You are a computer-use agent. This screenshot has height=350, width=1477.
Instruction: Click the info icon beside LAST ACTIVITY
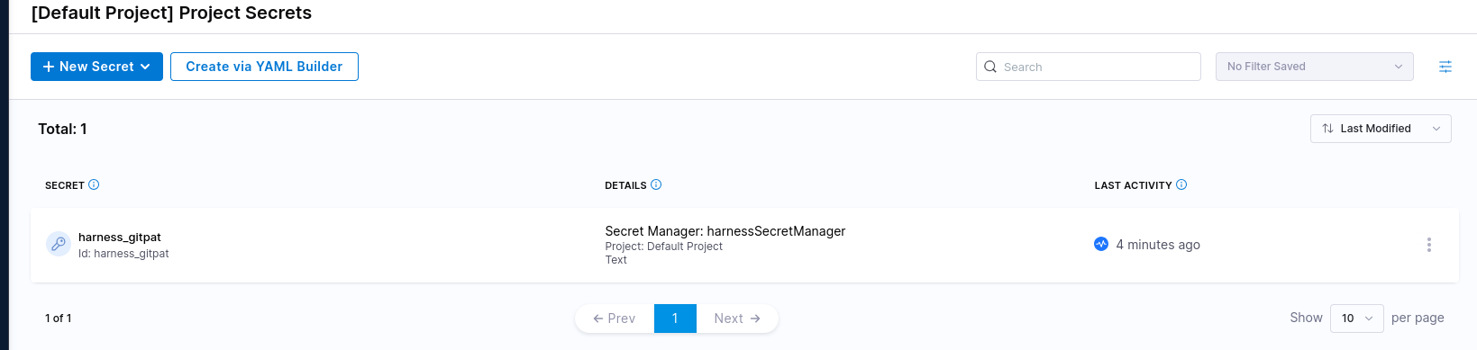click(x=1181, y=184)
